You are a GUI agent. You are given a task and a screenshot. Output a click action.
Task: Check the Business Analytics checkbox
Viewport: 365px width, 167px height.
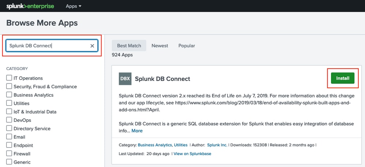(x=9, y=94)
